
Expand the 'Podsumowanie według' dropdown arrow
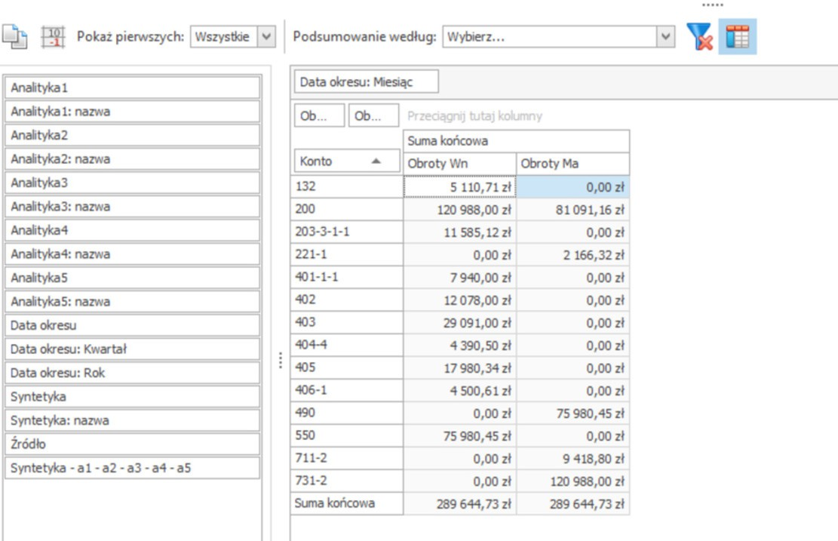pyautogui.click(x=665, y=36)
